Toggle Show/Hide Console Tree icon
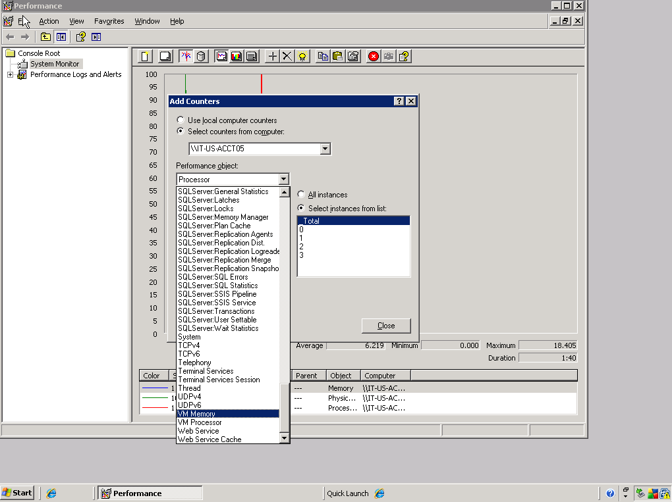Image resolution: width=672 pixels, height=502 pixels. coord(61,38)
